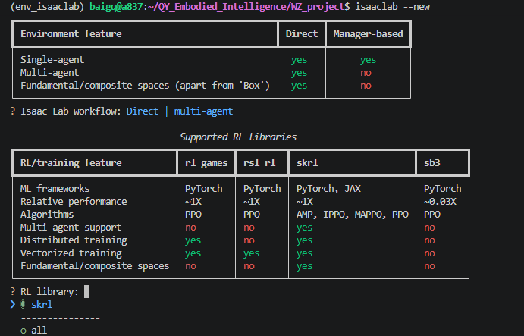This screenshot has width=524, height=336.
Task: Click the 'Environment feature' table header
Action: [x=71, y=34]
